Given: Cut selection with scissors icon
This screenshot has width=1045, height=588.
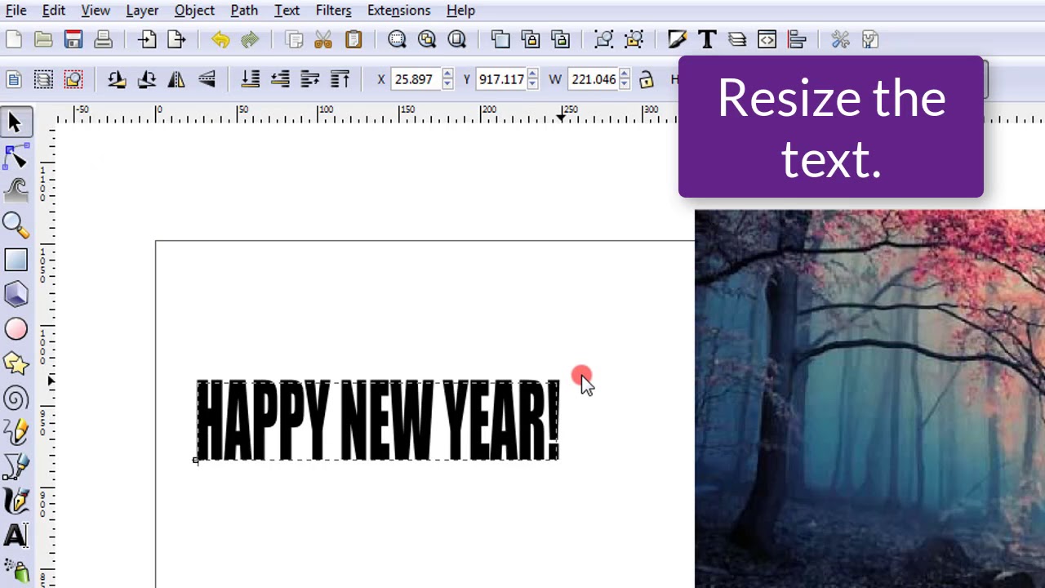Looking at the screenshot, I should pyautogui.click(x=323, y=39).
